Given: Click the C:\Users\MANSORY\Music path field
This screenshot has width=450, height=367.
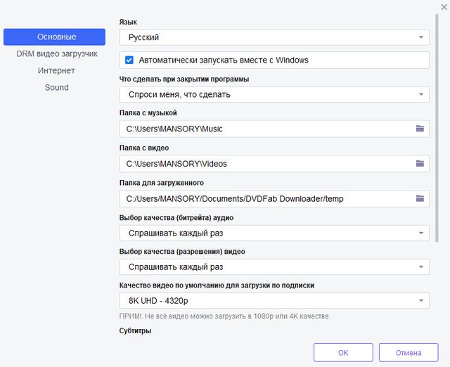Looking at the screenshot, I should tap(264, 129).
